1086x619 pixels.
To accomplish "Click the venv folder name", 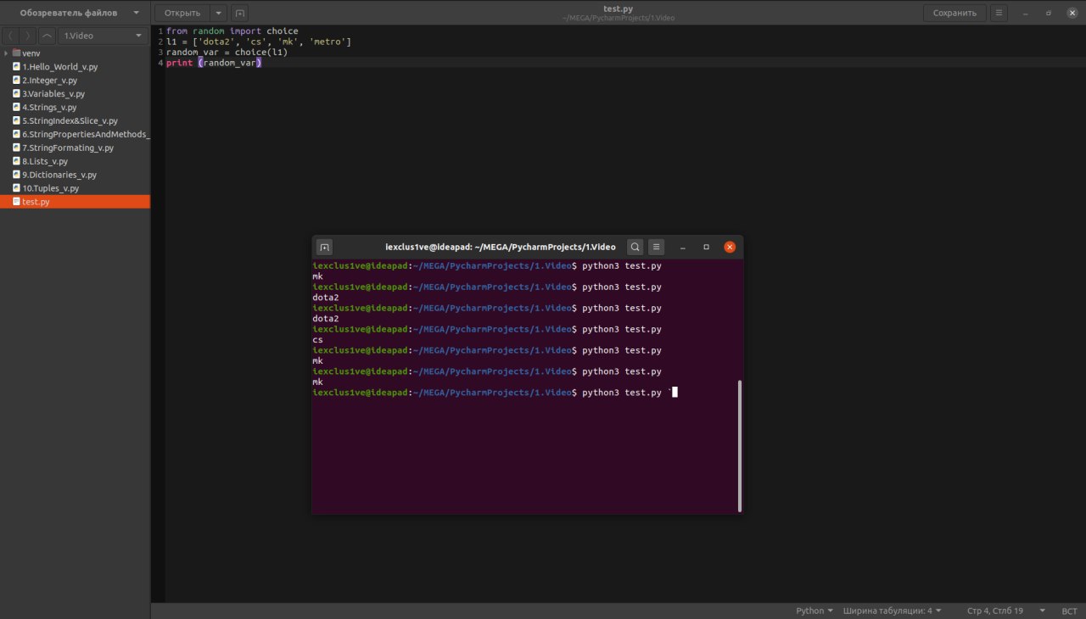I will tap(31, 53).
